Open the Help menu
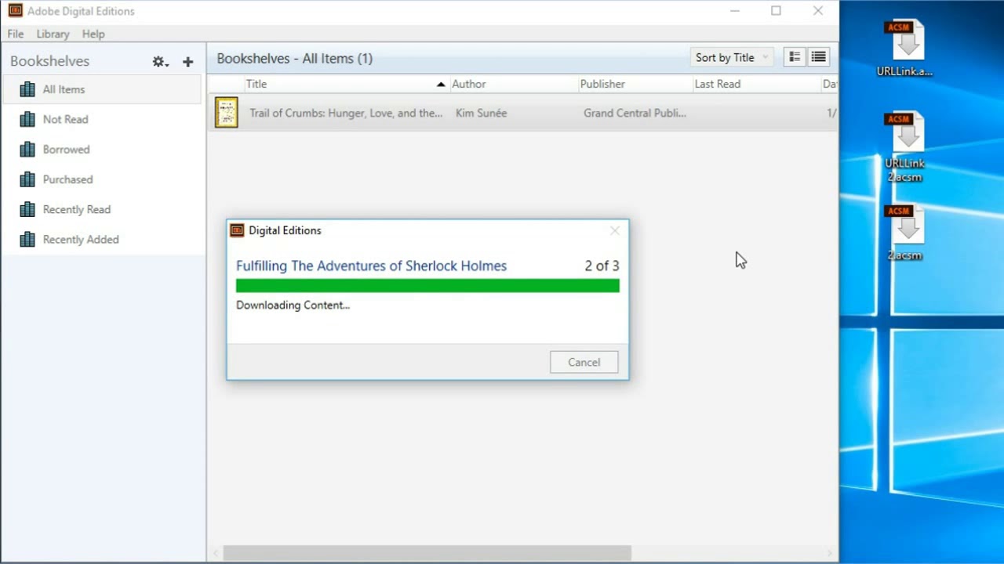This screenshot has height=564, width=1004. tap(93, 34)
